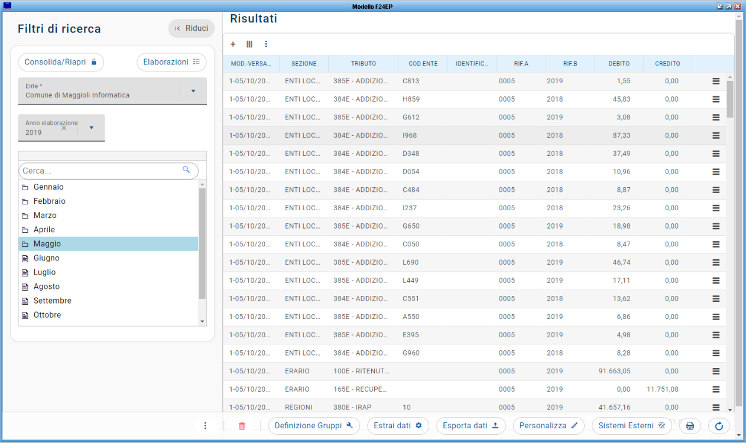Click the plus icon to add a record

tap(233, 44)
